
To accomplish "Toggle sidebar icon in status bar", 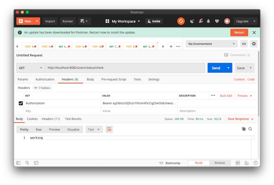I will [x=18, y=163].
